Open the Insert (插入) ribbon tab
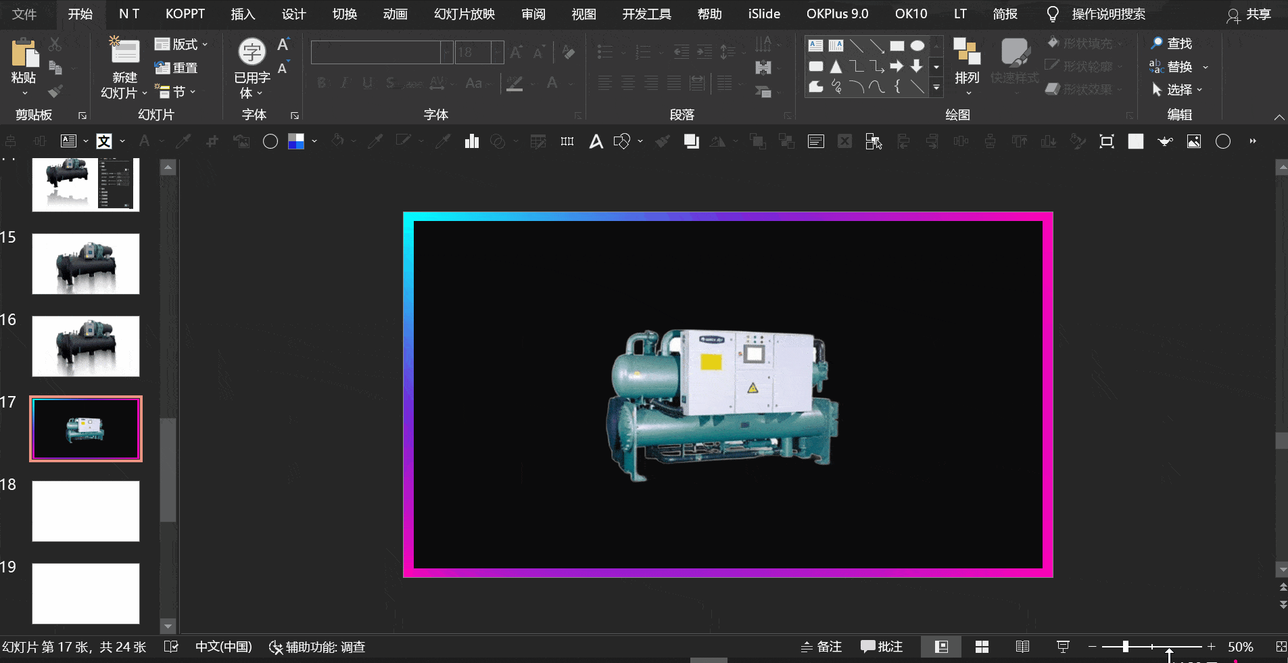The image size is (1288, 663). 243,14
